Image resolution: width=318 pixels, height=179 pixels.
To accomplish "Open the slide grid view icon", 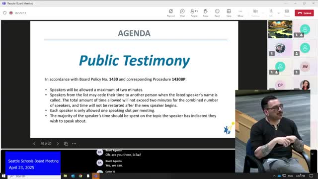I will click(66, 144).
